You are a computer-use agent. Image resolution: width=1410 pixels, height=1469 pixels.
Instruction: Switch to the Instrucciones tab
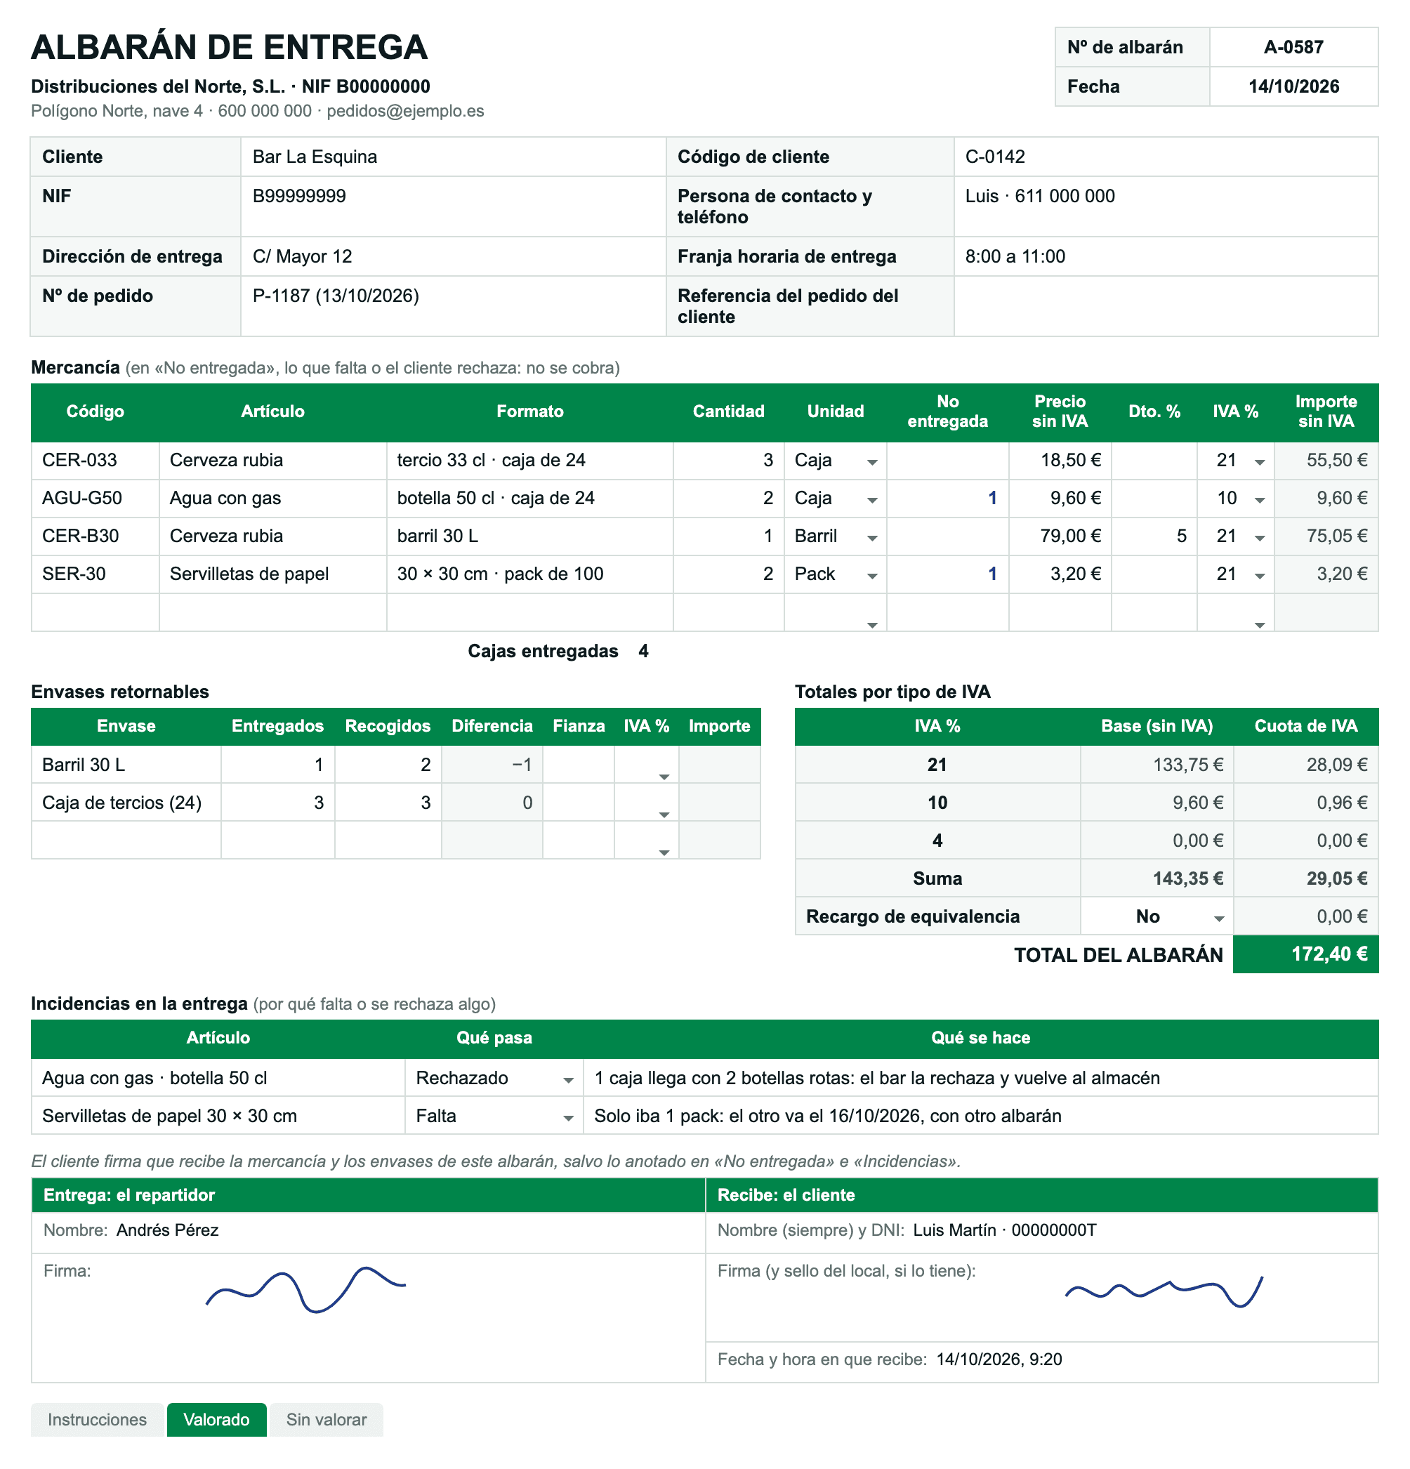pyautogui.click(x=97, y=1418)
